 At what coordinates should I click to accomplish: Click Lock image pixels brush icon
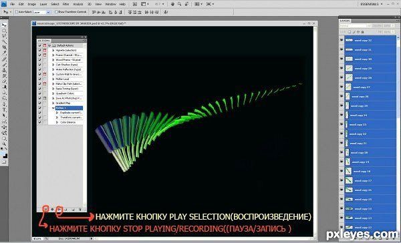(354, 31)
